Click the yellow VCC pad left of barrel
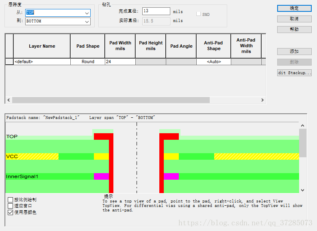Viewport: 317px width, 231px height. click(101, 156)
